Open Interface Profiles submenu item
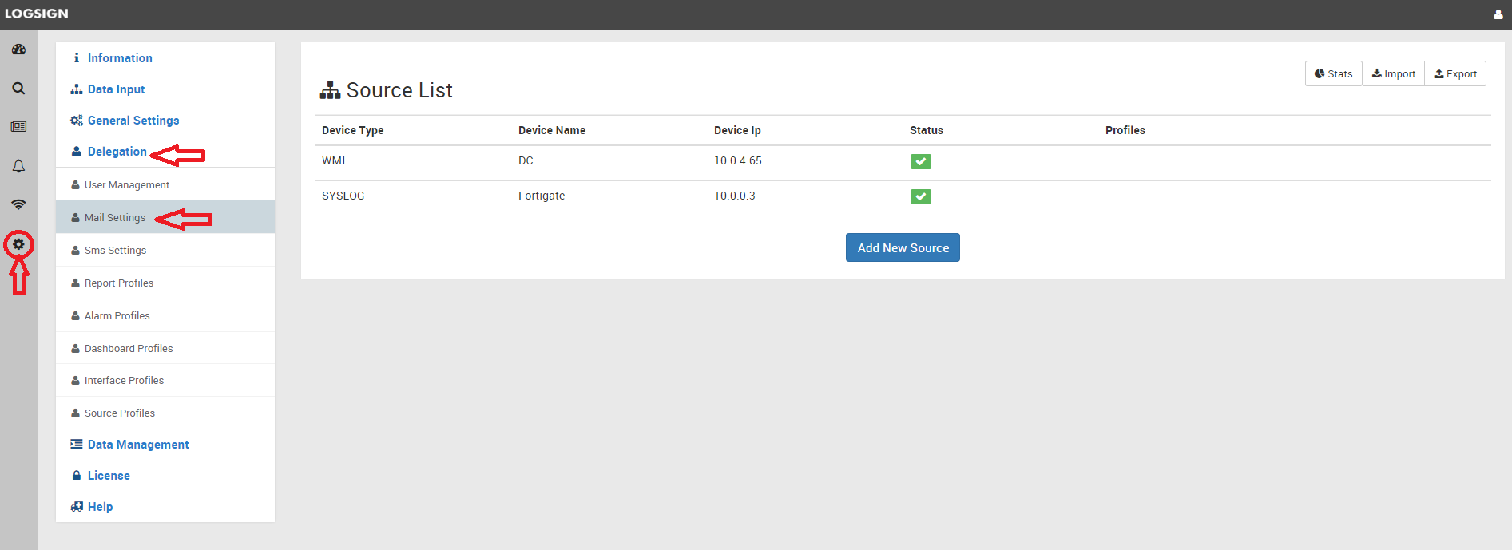Screen dimensions: 1512x550 [x=165, y=381]
